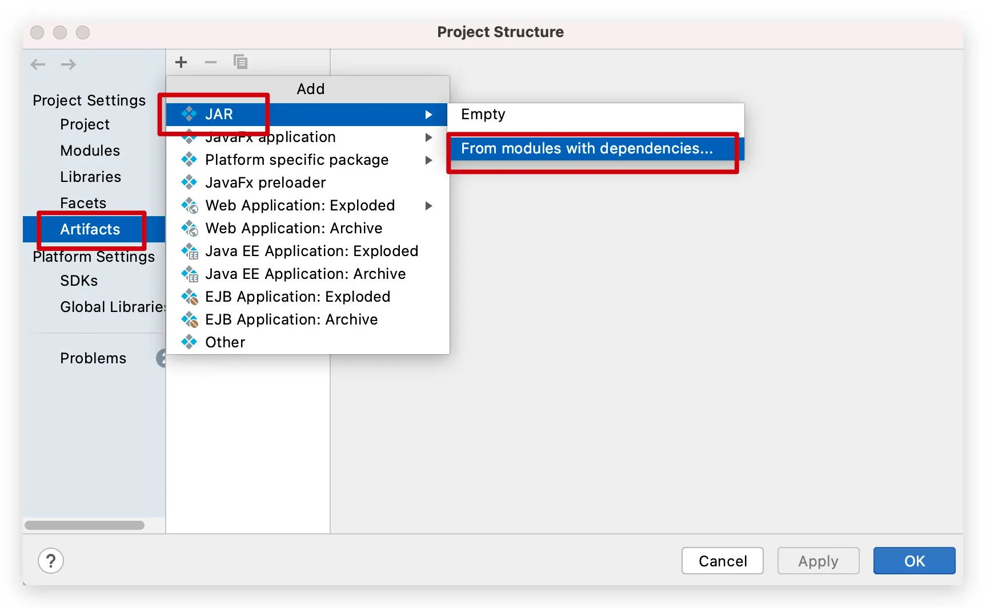
Task: Expand the JAR submenu arrow
Action: coord(428,115)
